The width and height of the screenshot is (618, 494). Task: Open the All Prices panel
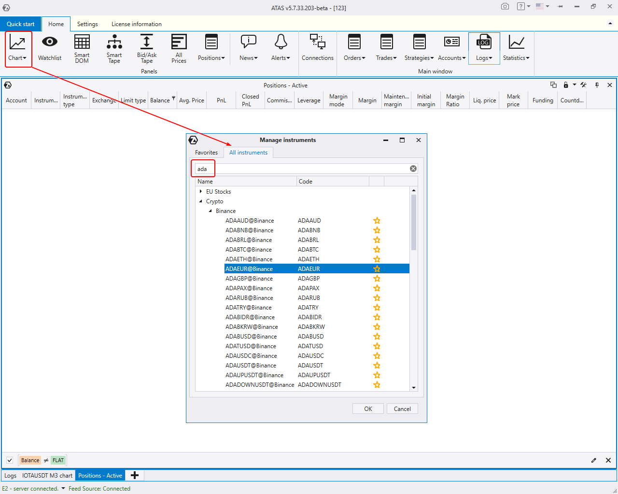click(x=179, y=48)
